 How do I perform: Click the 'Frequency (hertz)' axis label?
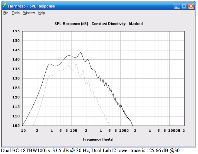tap(98, 139)
